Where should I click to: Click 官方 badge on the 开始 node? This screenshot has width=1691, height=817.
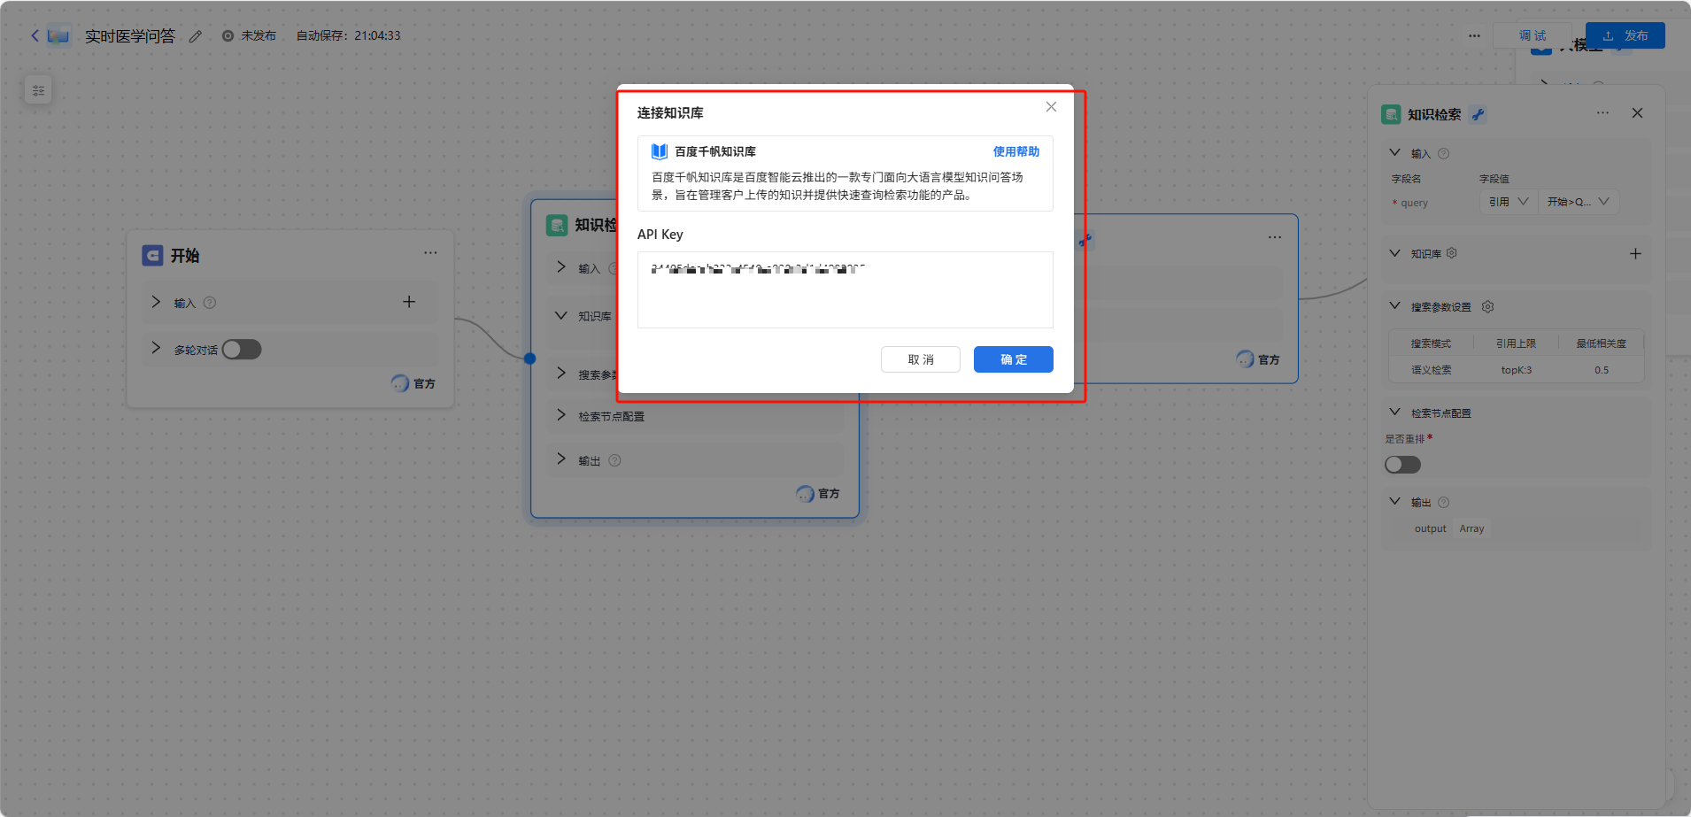[413, 383]
